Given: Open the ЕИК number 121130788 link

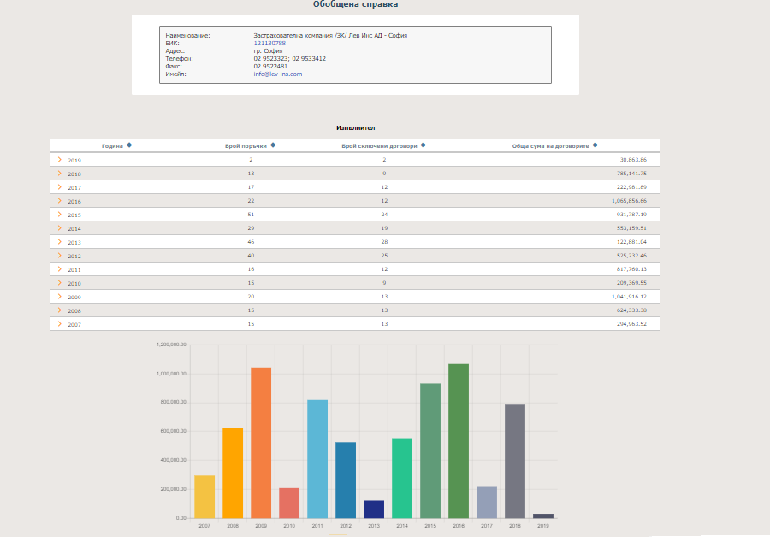Looking at the screenshot, I should pos(269,43).
